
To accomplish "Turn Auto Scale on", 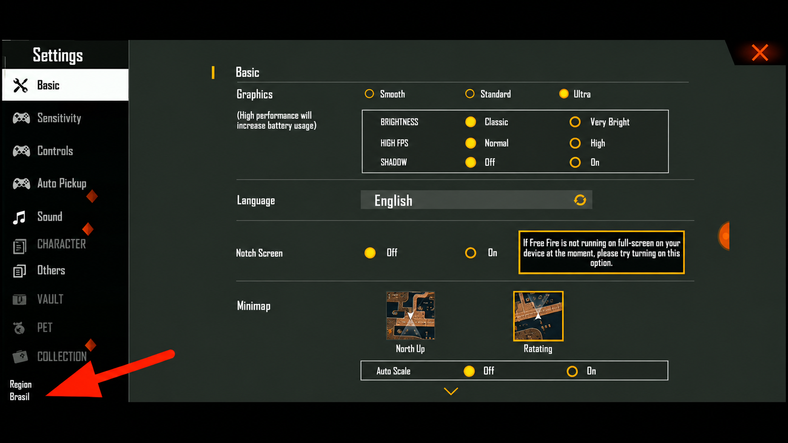I will 582,371.
